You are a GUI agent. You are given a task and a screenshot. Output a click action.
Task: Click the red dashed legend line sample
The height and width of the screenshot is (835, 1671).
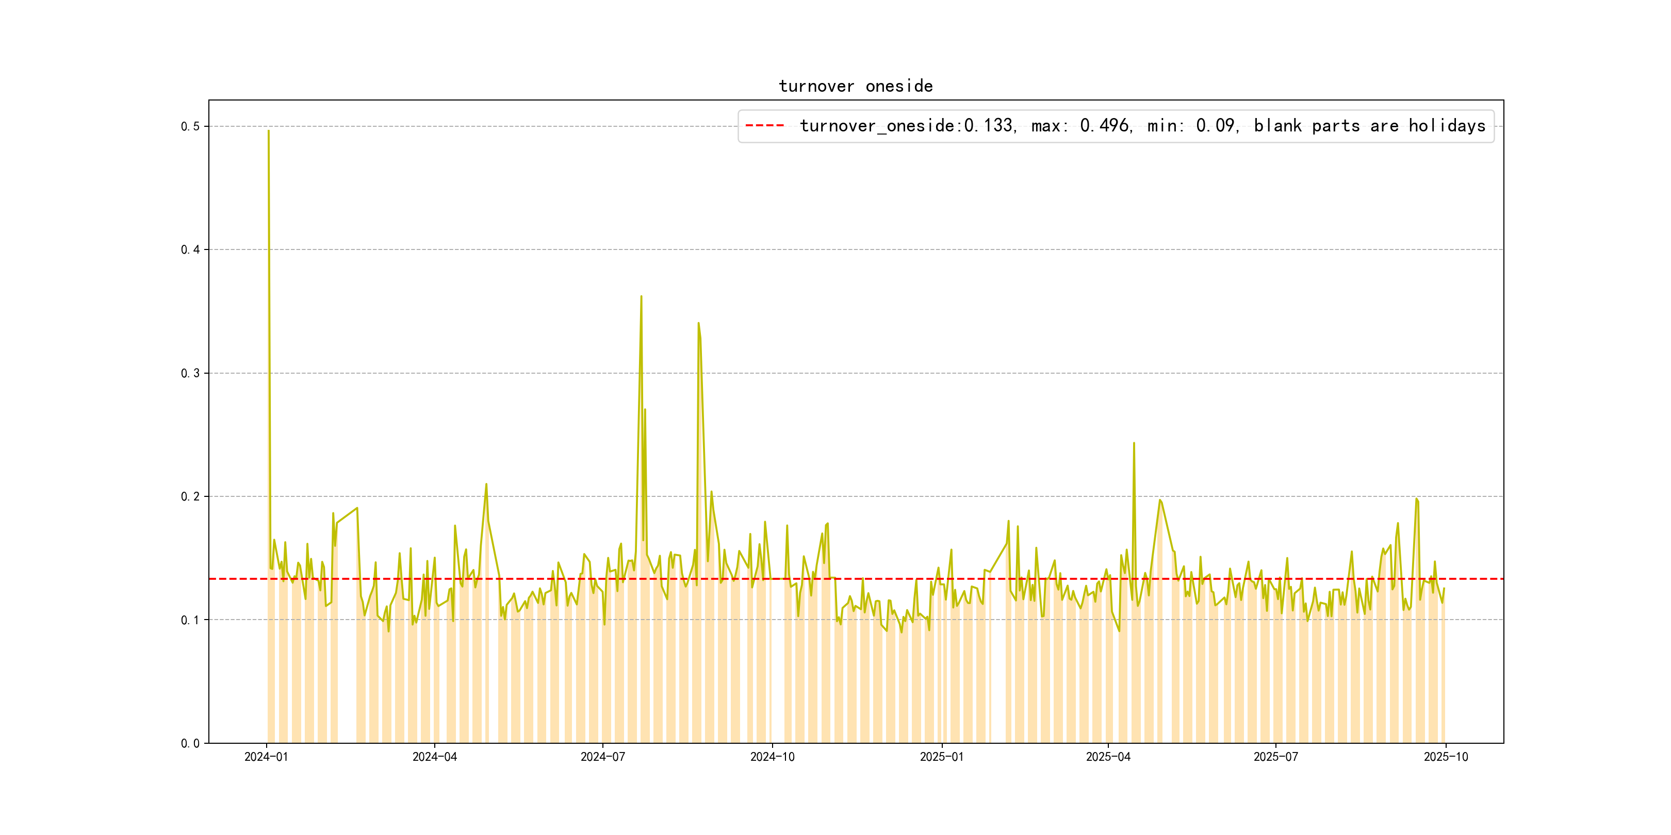764,126
